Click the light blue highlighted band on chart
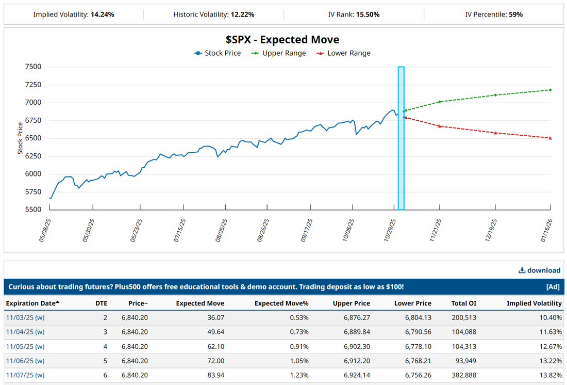The height and width of the screenshot is (385, 567). [x=401, y=155]
